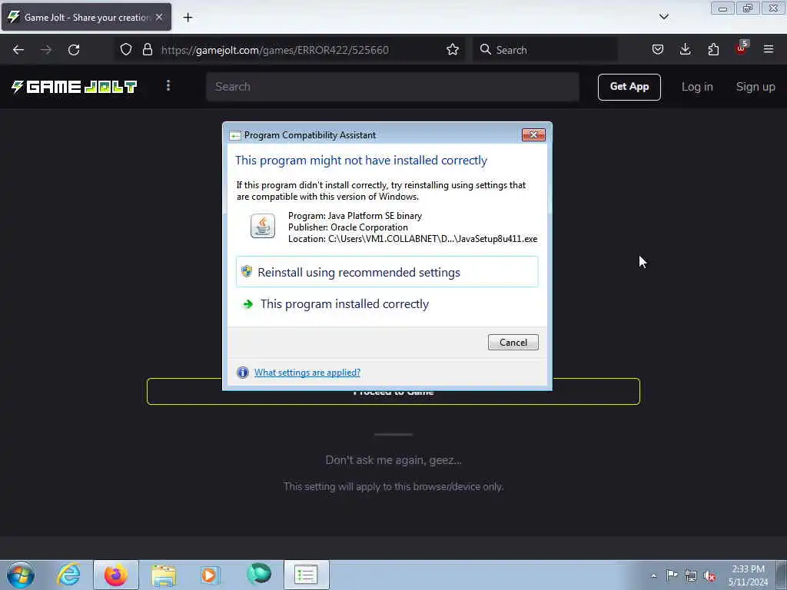Open the network tray icon
This screenshot has width=787, height=590.
pos(691,575)
